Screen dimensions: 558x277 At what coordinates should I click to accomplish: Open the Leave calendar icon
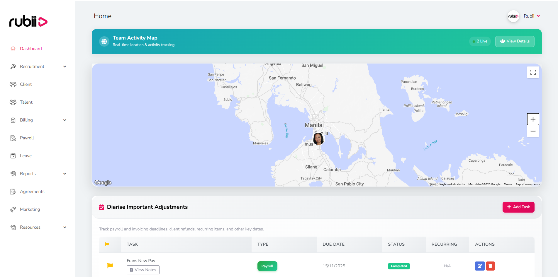pos(13,155)
